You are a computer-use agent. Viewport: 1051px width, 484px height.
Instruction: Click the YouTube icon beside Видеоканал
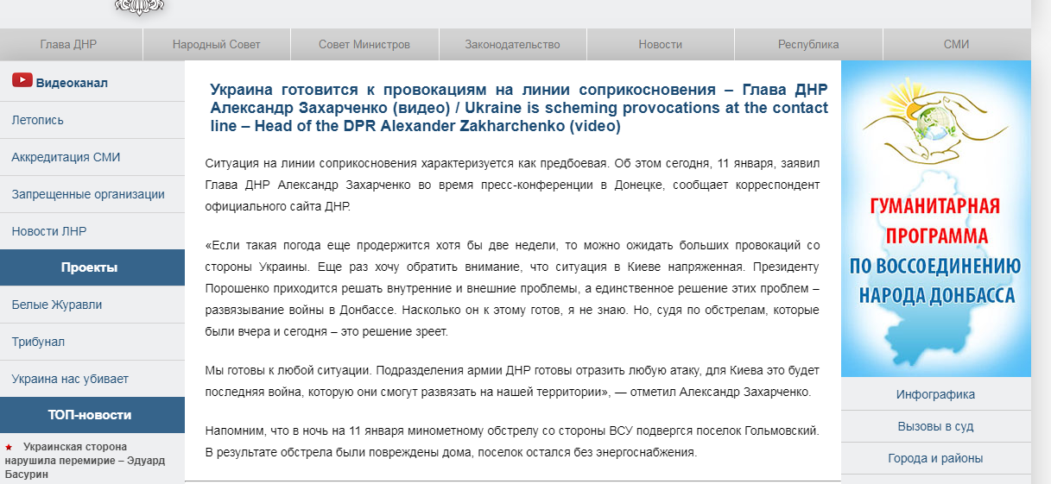[22, 81]
